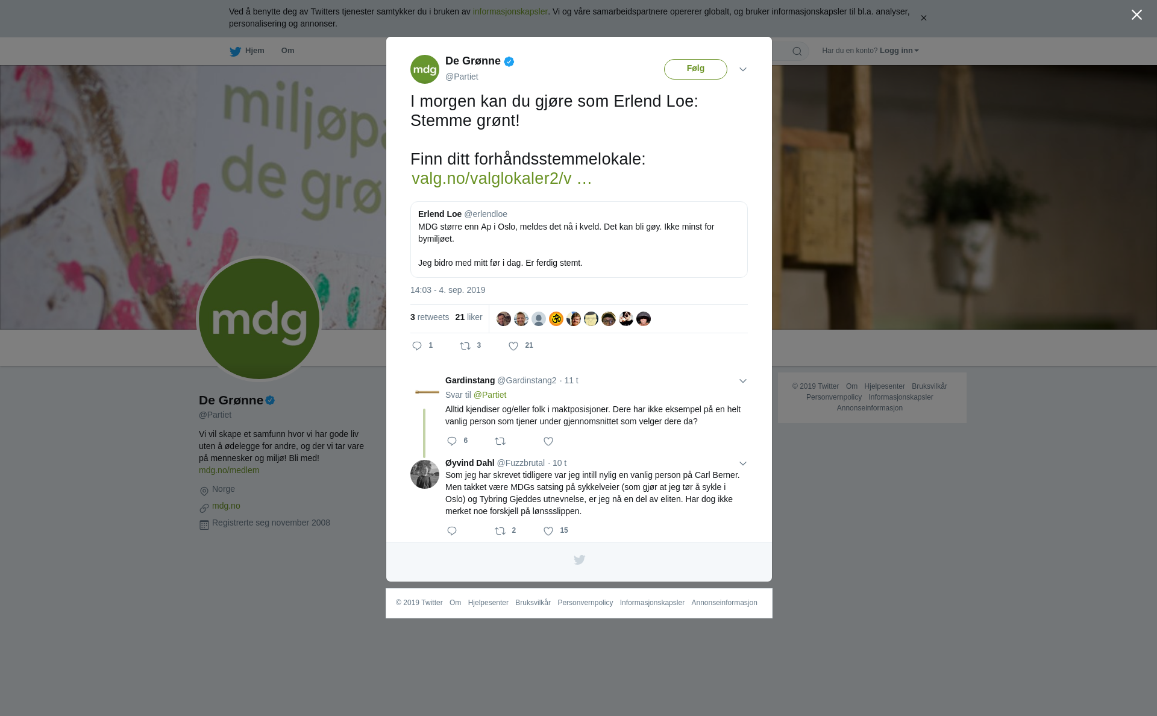
Task: Open first liker's avatar thumbnail
Action: 504,319
